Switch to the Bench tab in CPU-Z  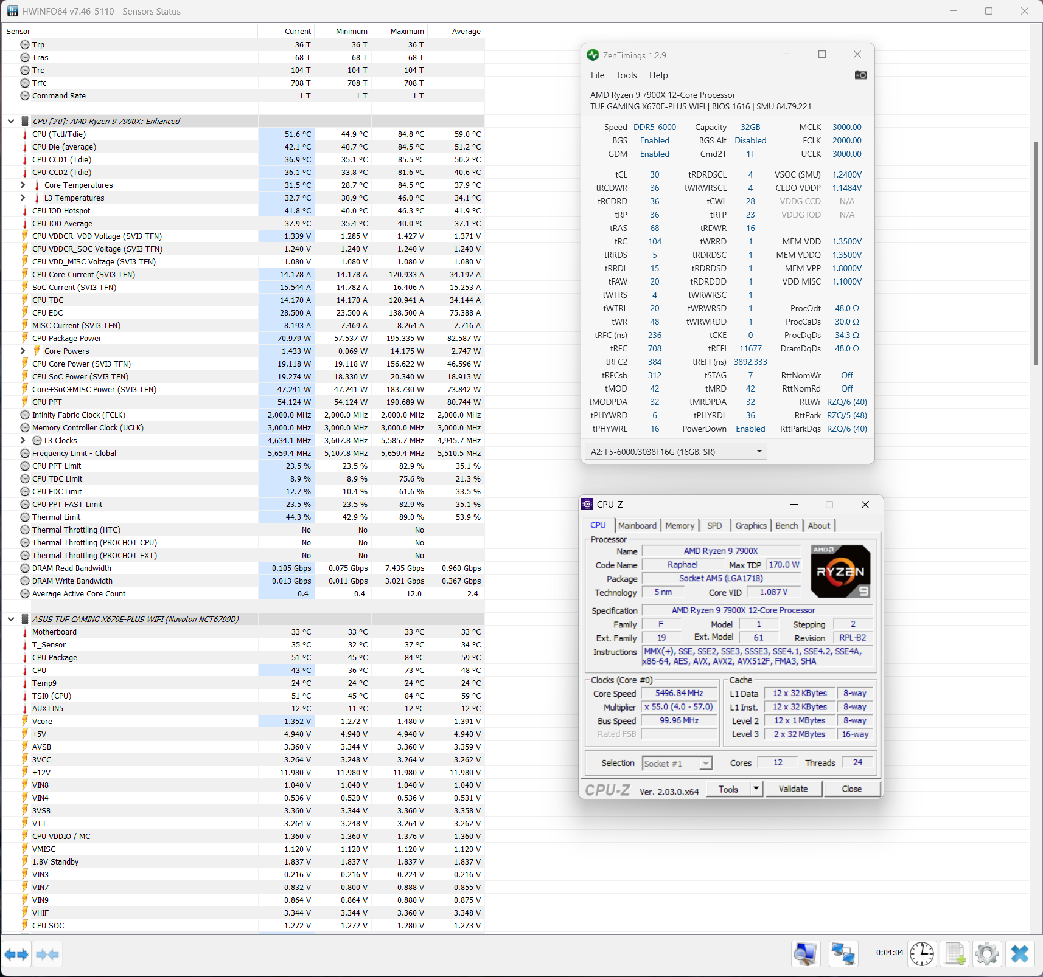787,526
